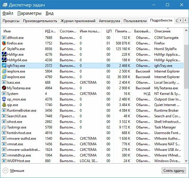Image resolution: width=189 pixels, height=178 pixels.
Task: Click the red round MyTextarea.exe icon
Action: point(4,88)
